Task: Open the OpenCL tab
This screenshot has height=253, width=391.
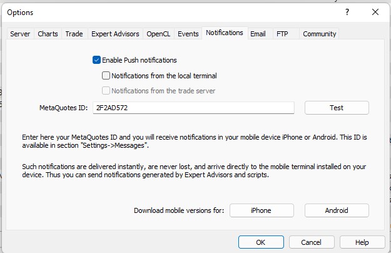Action: point(158,34)
